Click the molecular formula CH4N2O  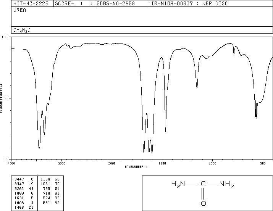coord(22,30)
